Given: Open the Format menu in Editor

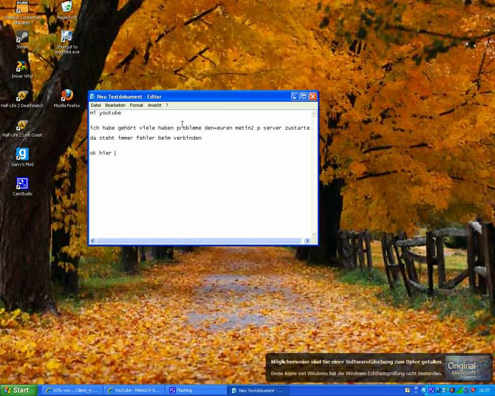Looking at the screenshot, I should 136,105.
